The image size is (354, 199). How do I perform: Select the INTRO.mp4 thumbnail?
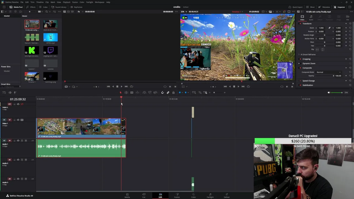pos(50,37)
